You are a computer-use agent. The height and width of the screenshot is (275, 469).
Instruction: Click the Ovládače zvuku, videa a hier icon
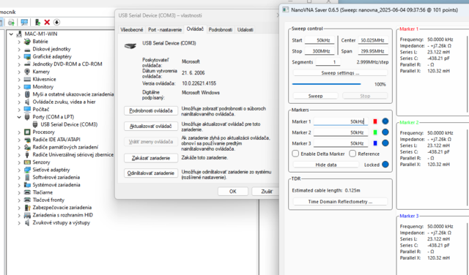tap(27, 102)
